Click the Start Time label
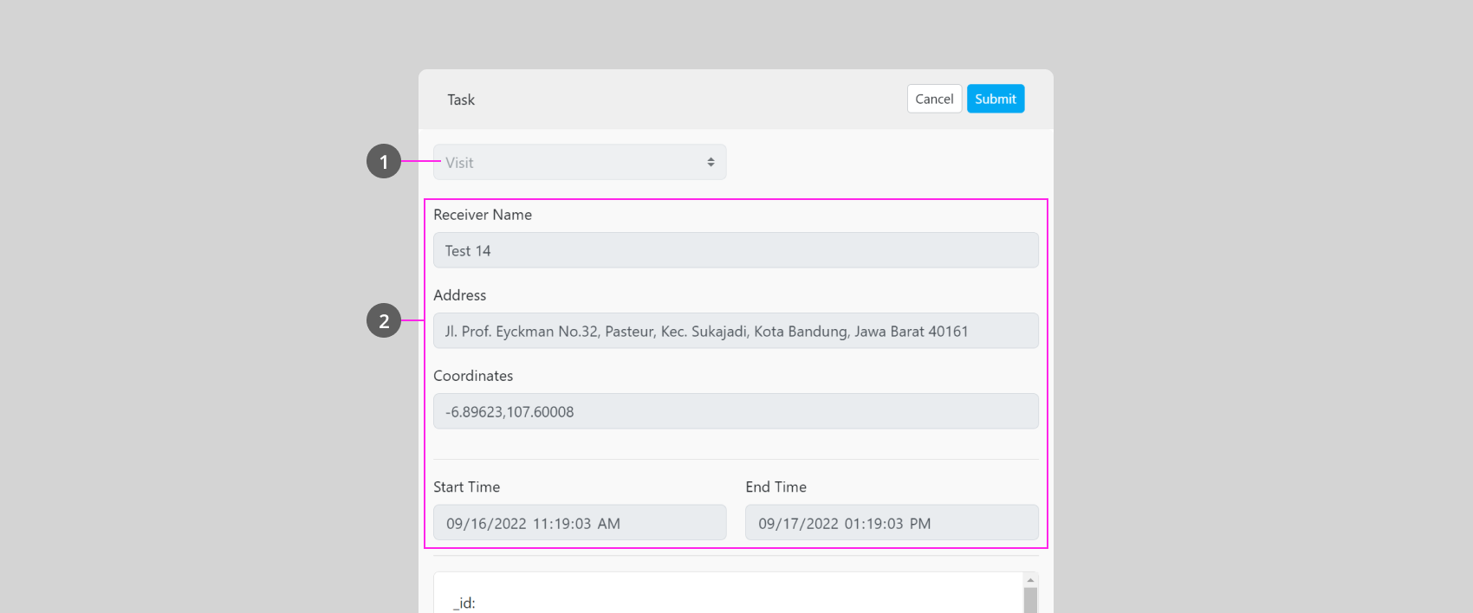This screenshot has height=613, width=1473. 466,487
